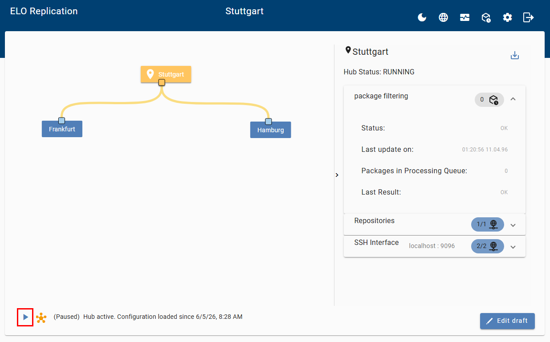Viewport: 550px width, 342px height.
Task: Toggle dark mode moon icon
Action: point(422,17)
